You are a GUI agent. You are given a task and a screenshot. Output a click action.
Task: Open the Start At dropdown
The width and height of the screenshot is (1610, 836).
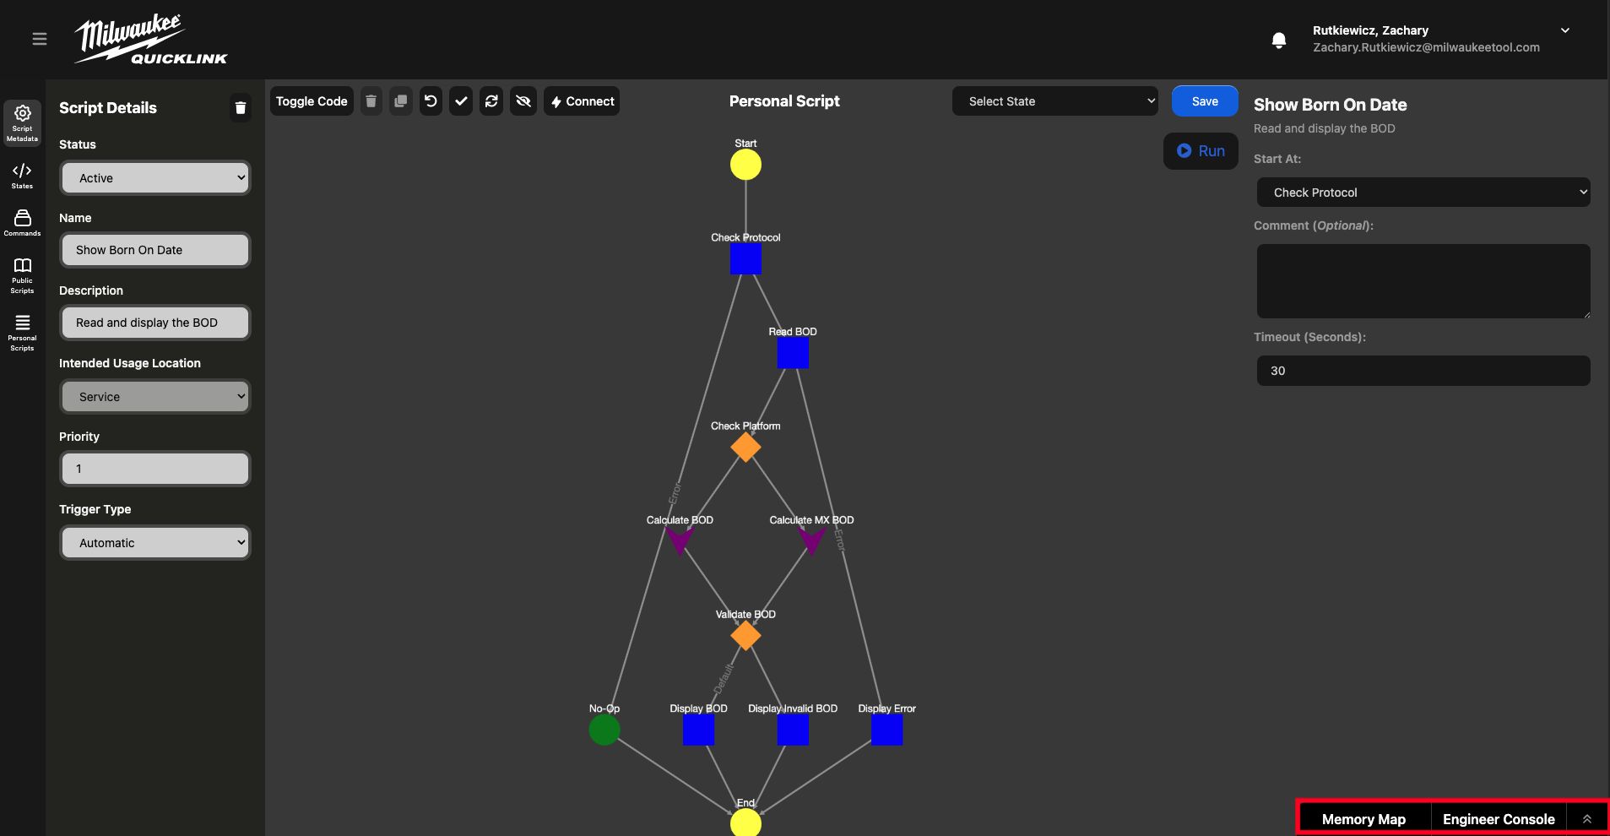pos(1423,193)
